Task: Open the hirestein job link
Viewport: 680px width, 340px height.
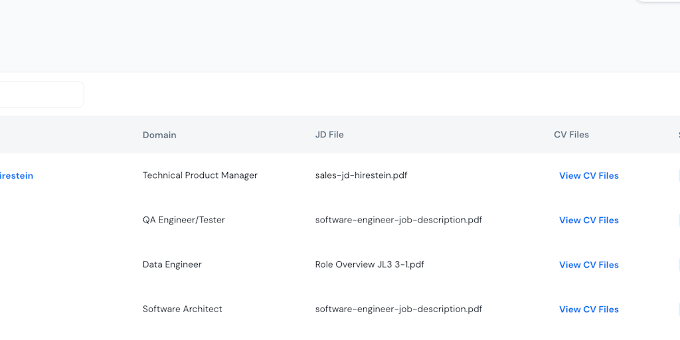Action: pos(16,176)
